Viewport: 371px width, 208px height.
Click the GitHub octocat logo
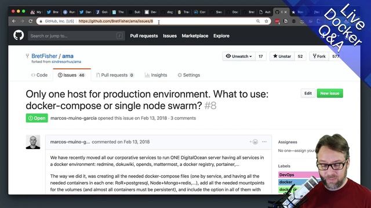pyautogui.click(x=19, y=36)
